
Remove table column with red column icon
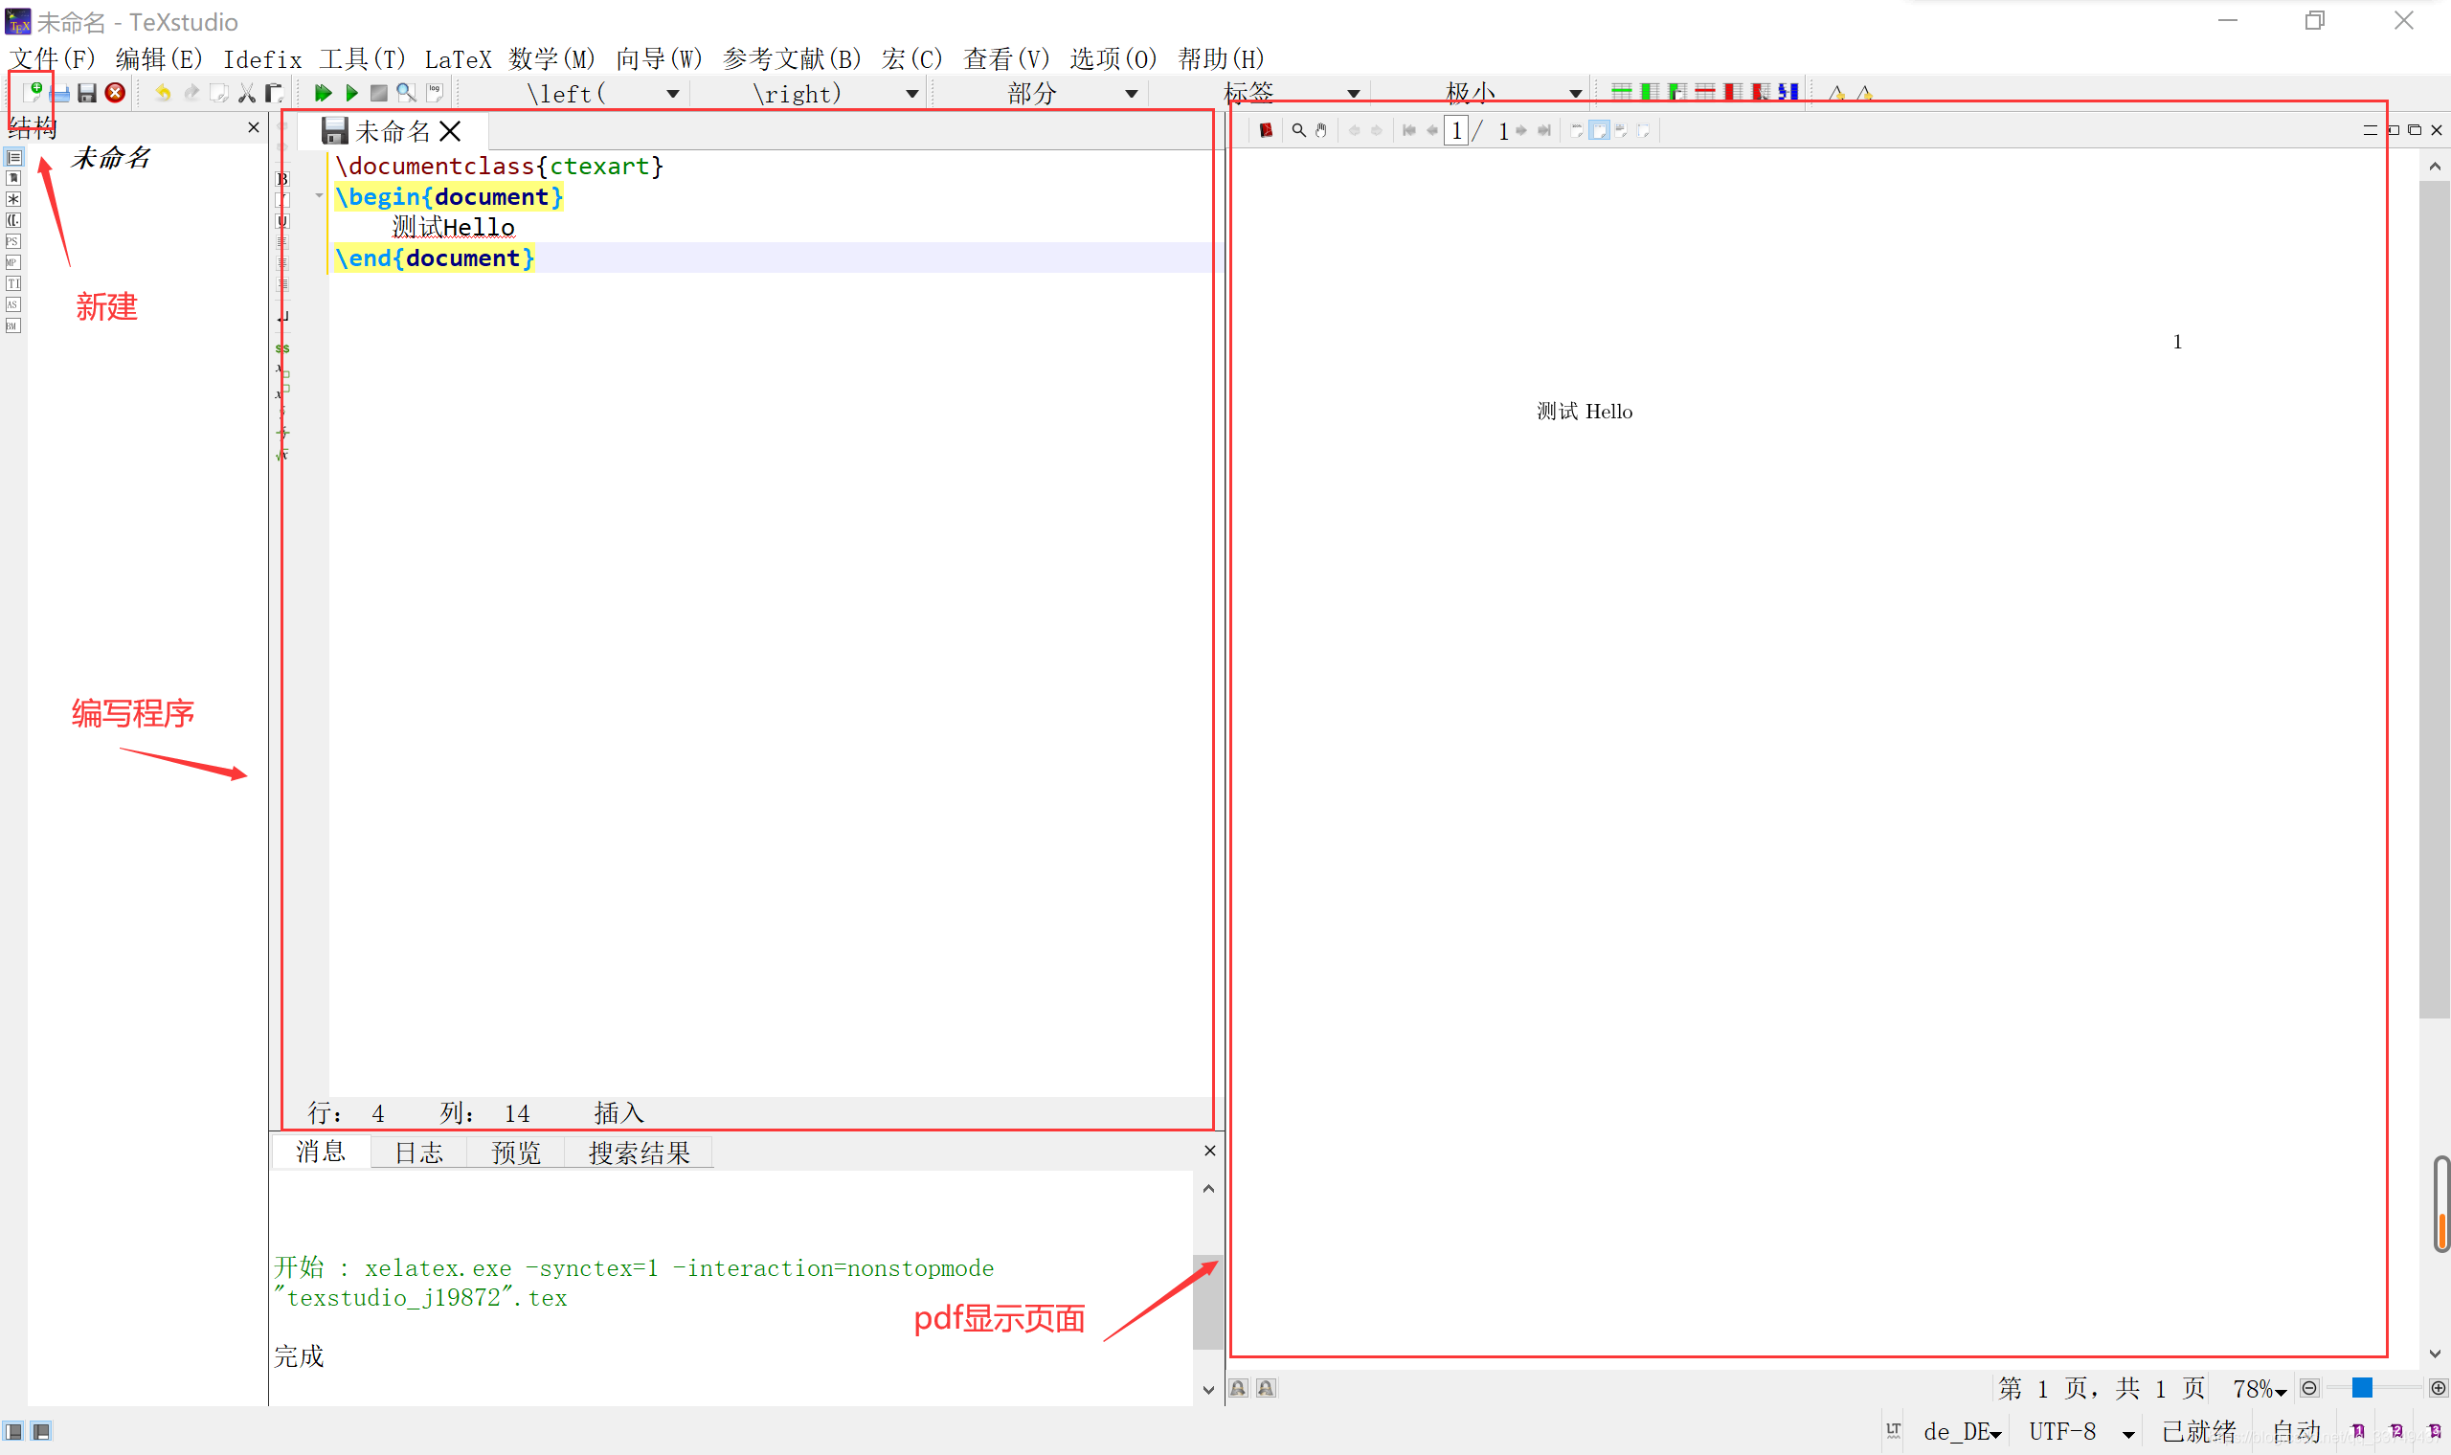(1732, 92)
